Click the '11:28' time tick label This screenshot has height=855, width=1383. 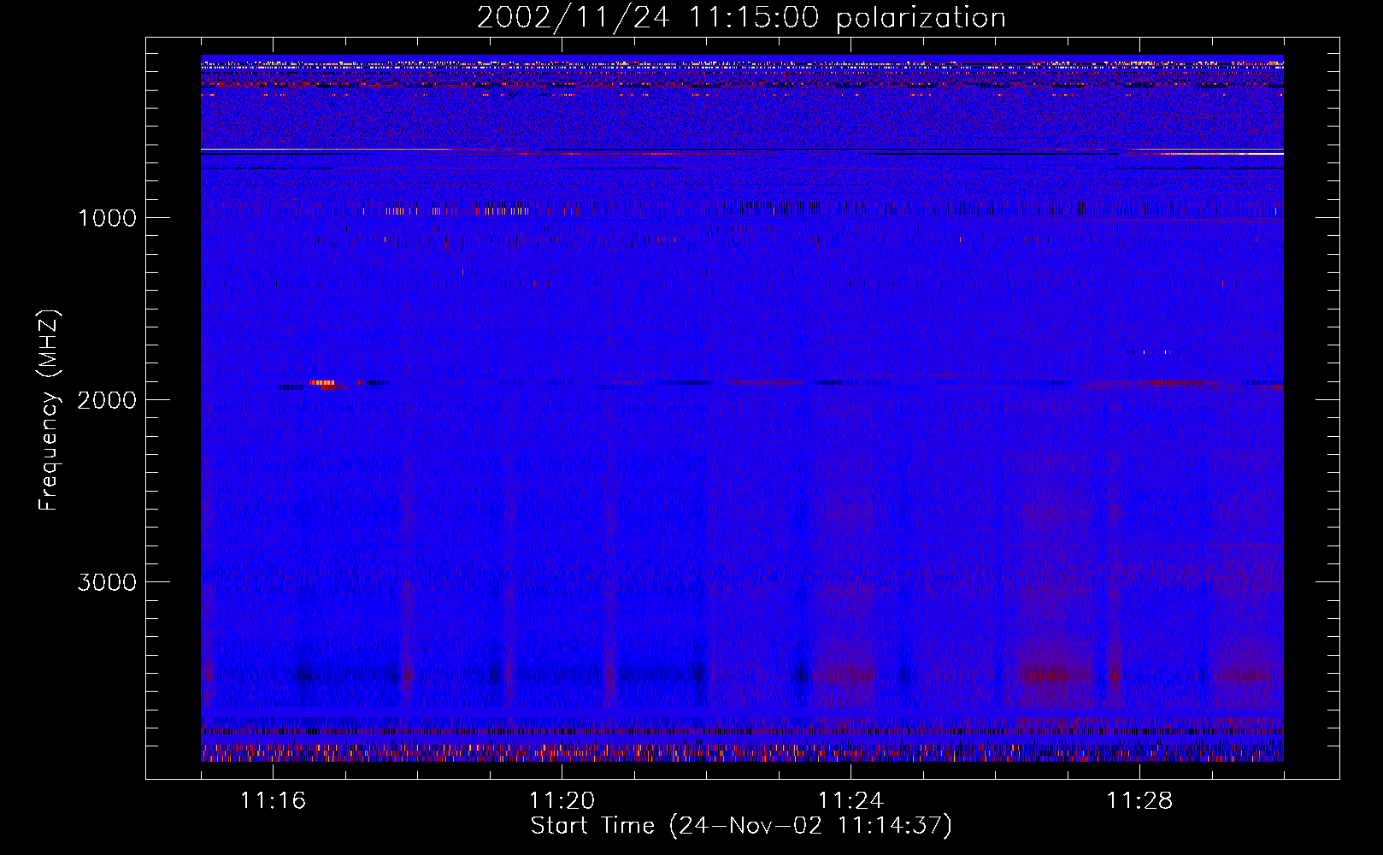coord(1139,801)
